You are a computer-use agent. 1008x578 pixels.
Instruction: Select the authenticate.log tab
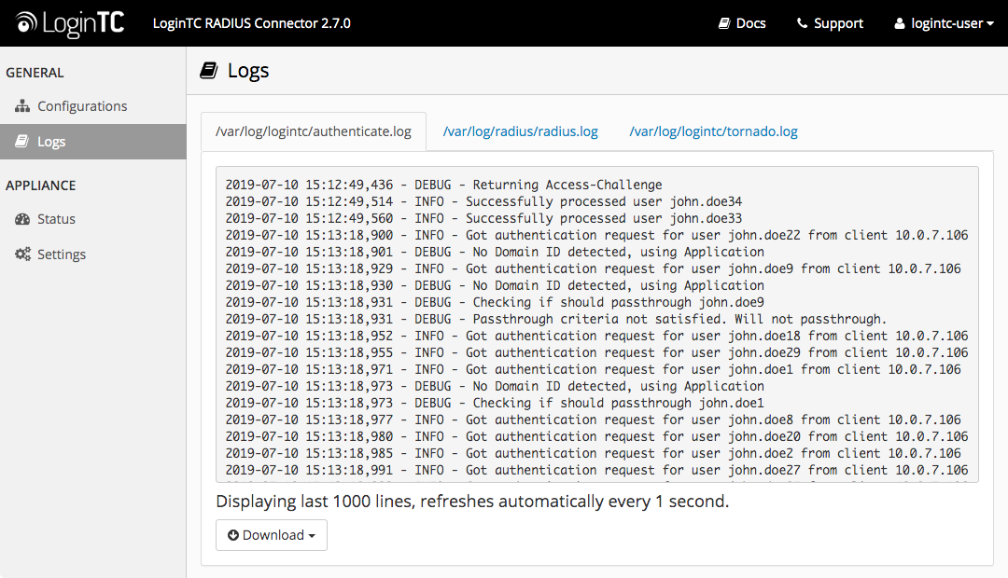coord(313,131)
